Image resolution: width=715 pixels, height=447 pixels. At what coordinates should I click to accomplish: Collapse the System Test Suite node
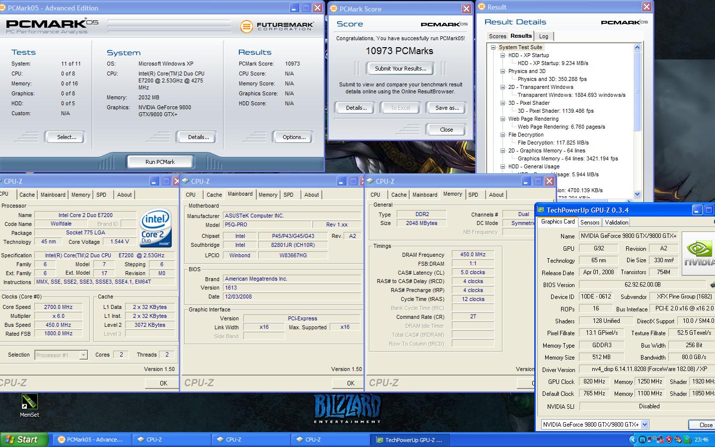point(493,48)
